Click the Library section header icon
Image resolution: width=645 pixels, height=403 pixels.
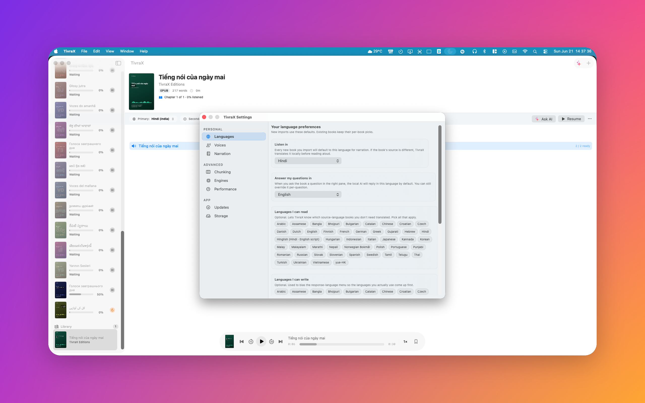click(x=56, y=327)
